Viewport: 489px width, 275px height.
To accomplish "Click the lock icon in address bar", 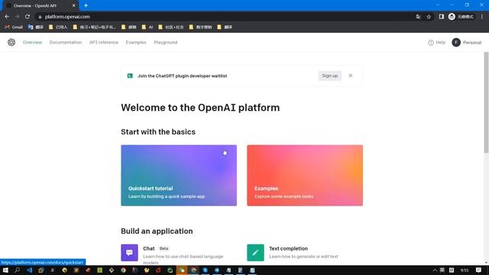I will [x=40, y=17].
